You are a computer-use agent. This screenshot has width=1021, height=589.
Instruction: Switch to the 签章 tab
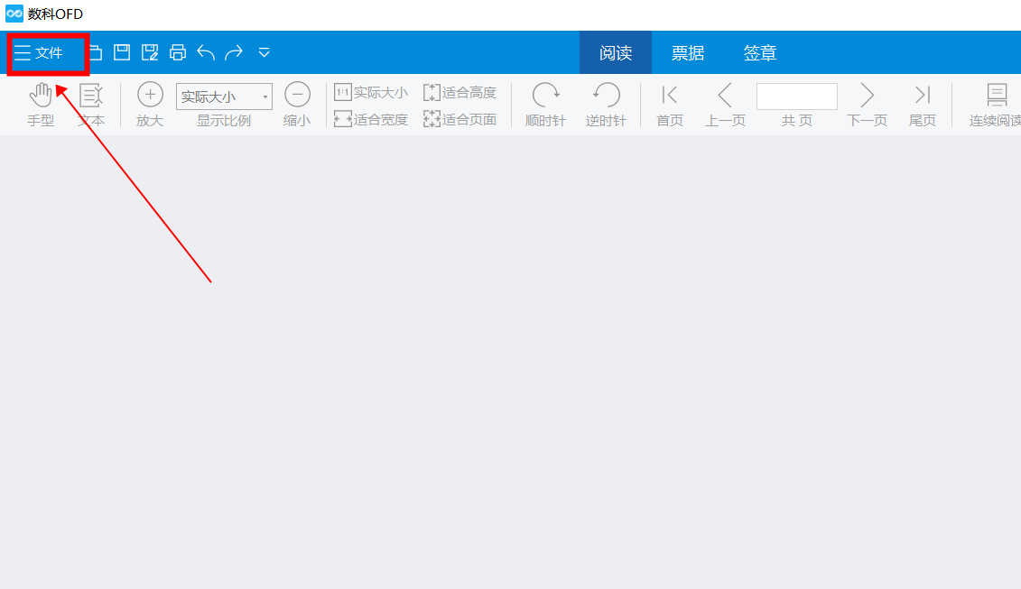click(x=759, y=53)
